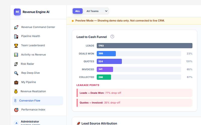Click the Administrator avatar circle
Viewport: 201px width, 125px height.
pyautogui.click(x=16, y=123)
